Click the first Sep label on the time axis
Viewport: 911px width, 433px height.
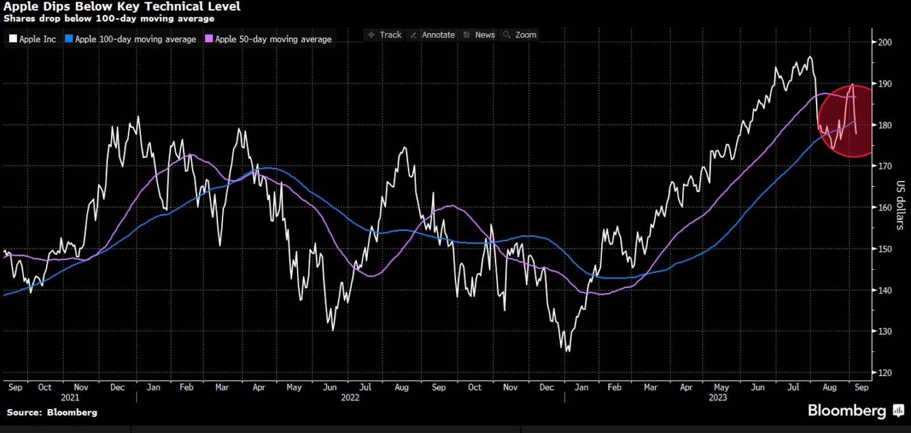(x=15, y=387)
